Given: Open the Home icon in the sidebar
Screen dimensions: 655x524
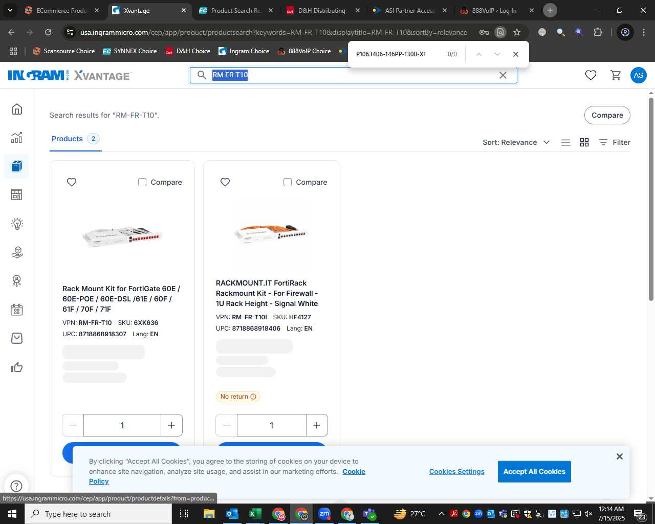Looking at the screenshot, I should [x=17, y=109].
